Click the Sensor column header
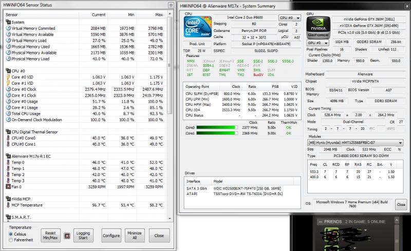Image resolution: width=411 pixels, height=251 pixels. pos(42,15)
